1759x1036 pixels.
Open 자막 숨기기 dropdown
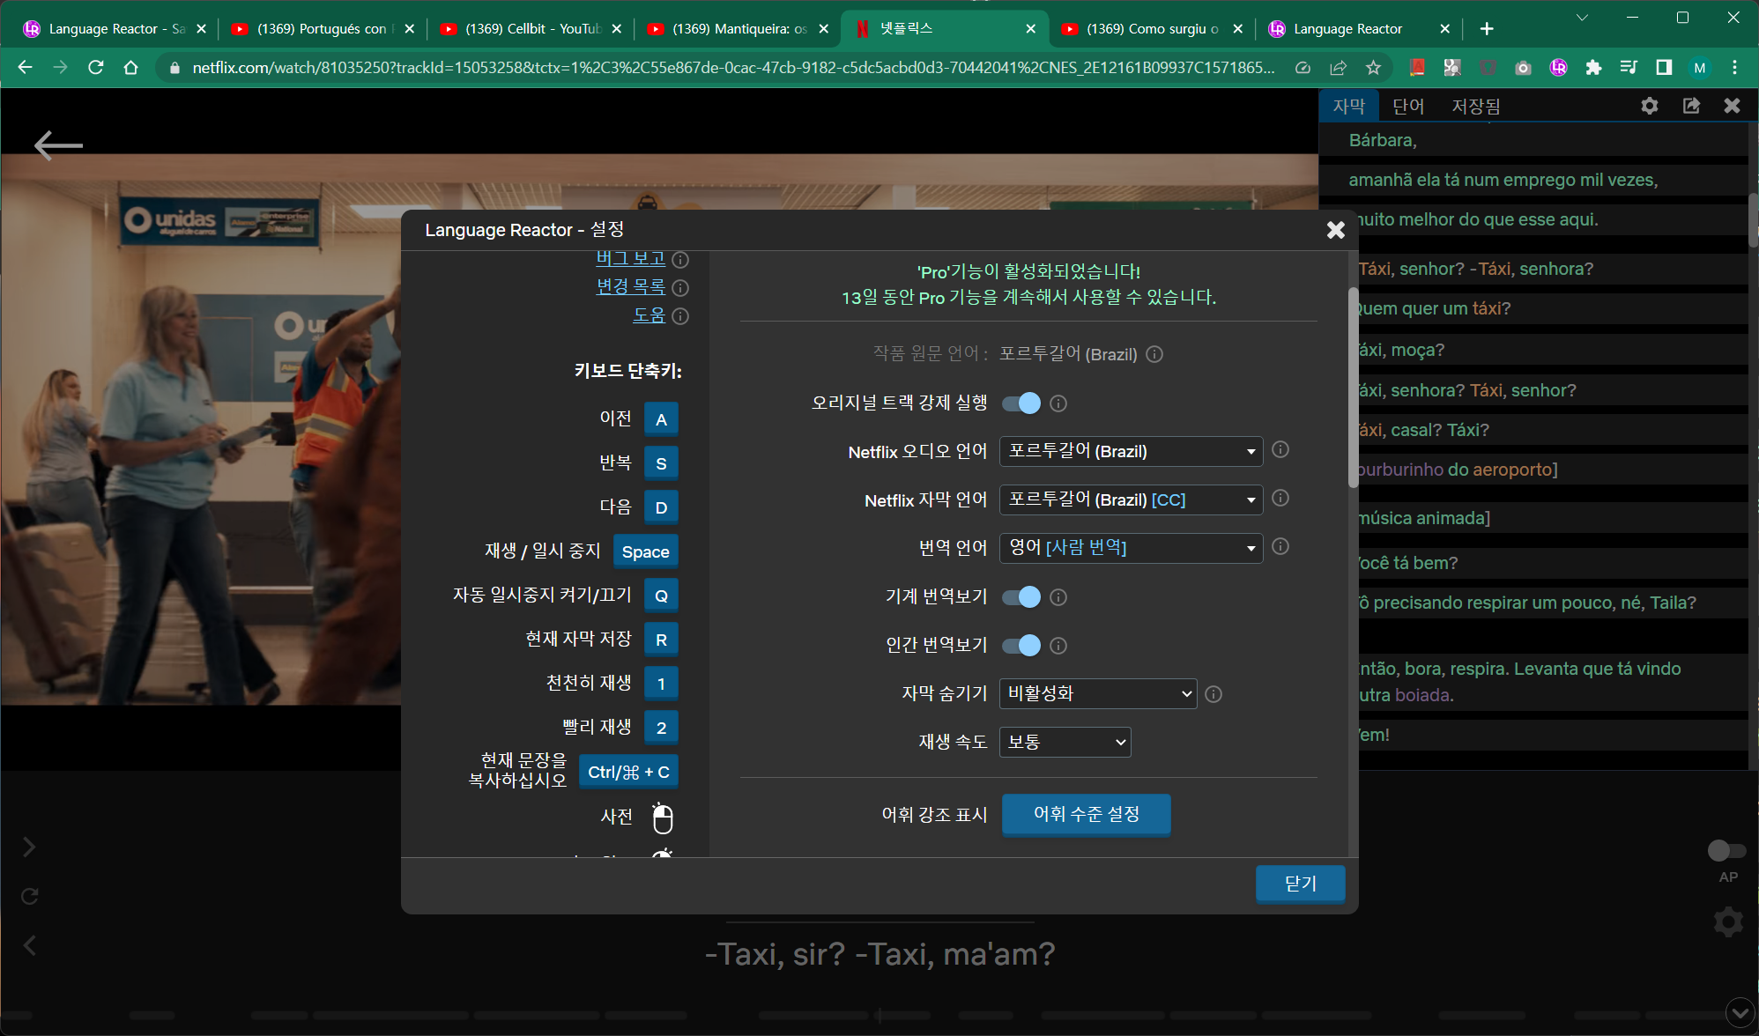(x=1098, y=693)
